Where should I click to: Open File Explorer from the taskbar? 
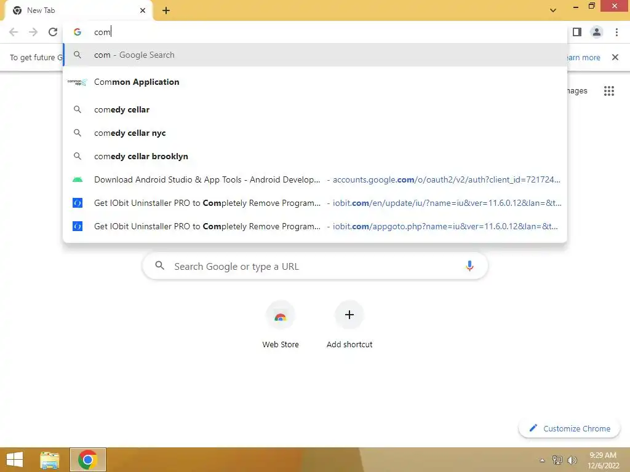point(49,460)
